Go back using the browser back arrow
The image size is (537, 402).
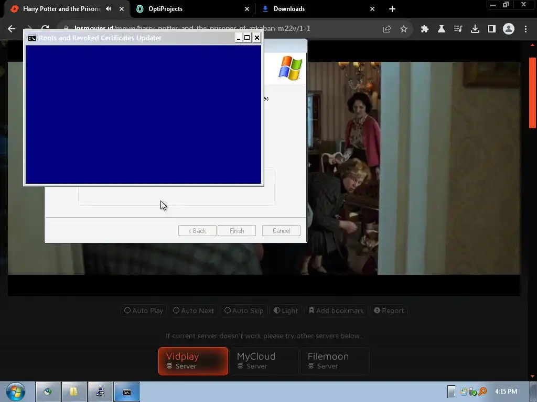coord(12,29)
